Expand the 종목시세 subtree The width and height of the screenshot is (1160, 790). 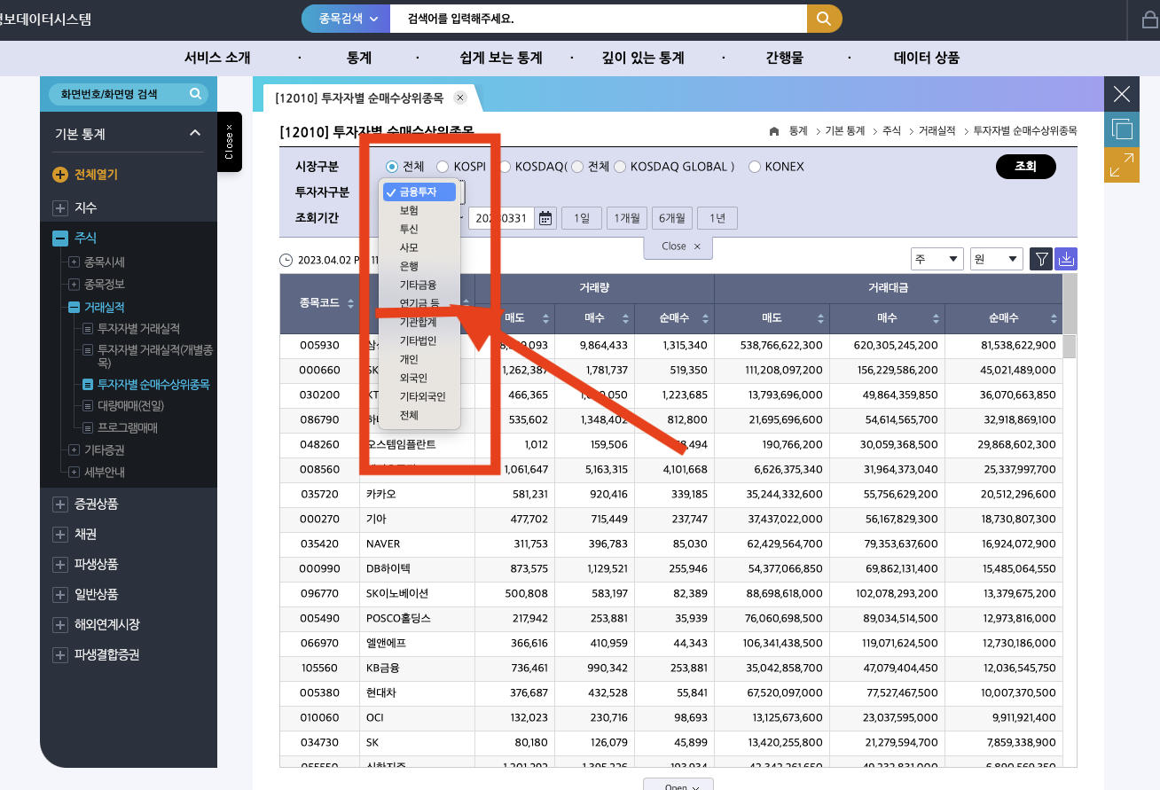74,262
